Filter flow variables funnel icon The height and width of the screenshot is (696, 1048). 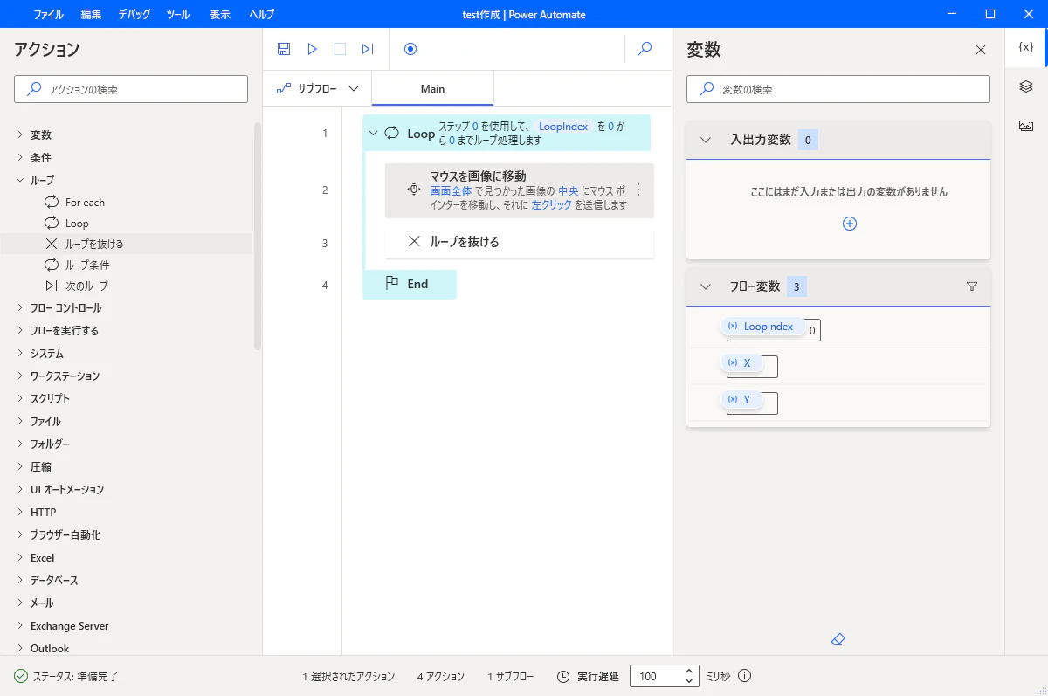972,286
